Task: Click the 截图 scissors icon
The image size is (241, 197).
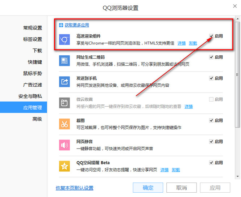Action: 65,124
